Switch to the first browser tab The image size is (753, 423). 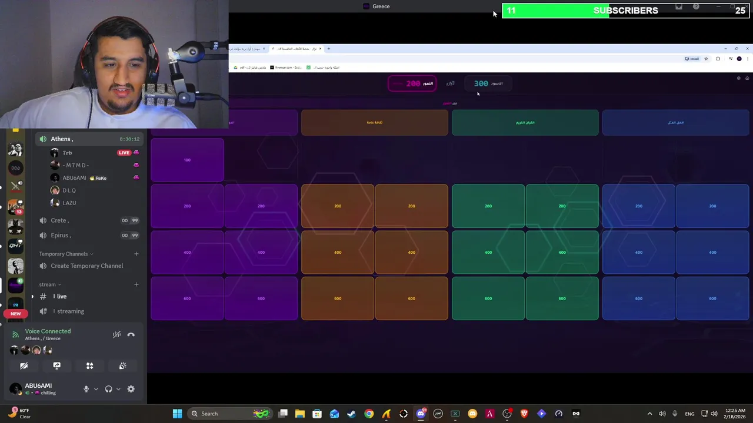click(248, 49)
